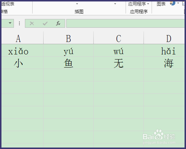
Task: Click the Cancel (X) formula bar icon
Action: tap(32, 23)
